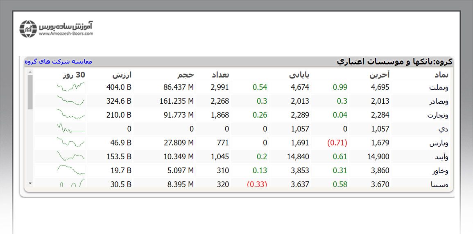Sort by the آخرین column header
This screenshot has height=234, width=473.
(x=379, y=75)
